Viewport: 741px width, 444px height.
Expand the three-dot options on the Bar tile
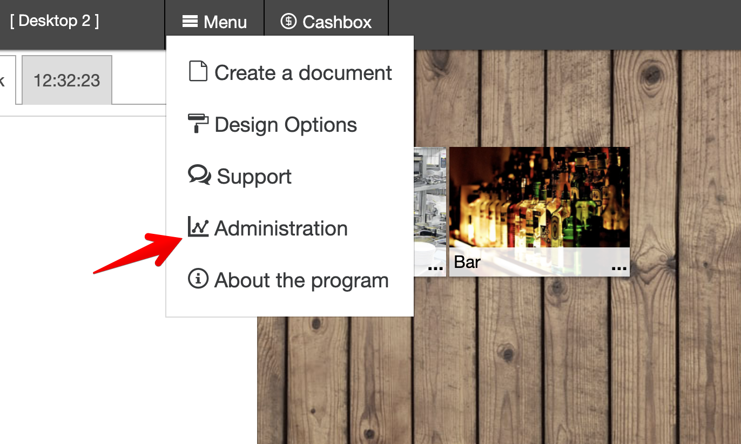click(618, 266)
